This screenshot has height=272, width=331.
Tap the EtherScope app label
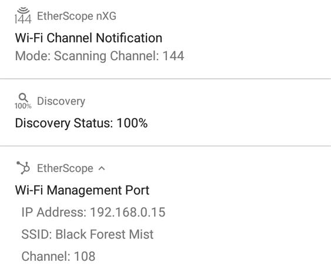point(65,168)
